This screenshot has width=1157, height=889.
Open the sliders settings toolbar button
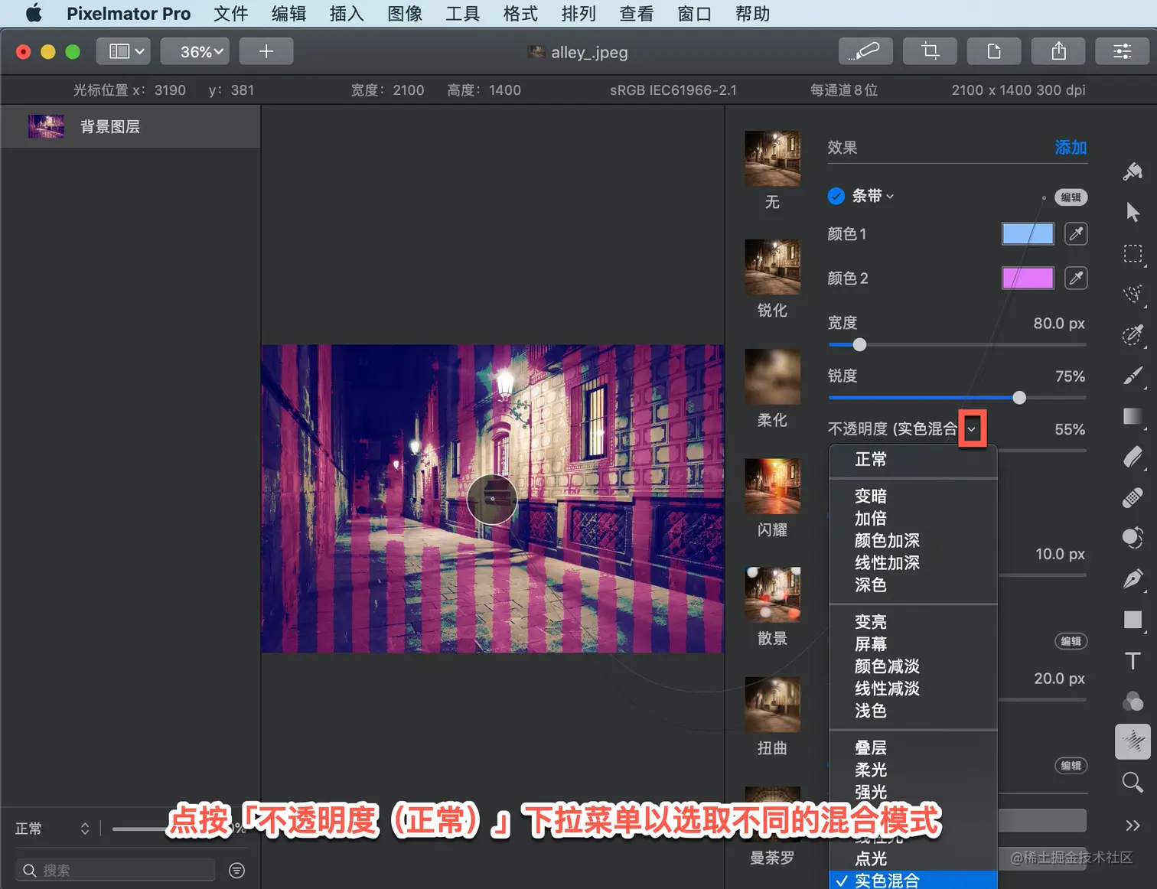click(x=1123, y=51)
